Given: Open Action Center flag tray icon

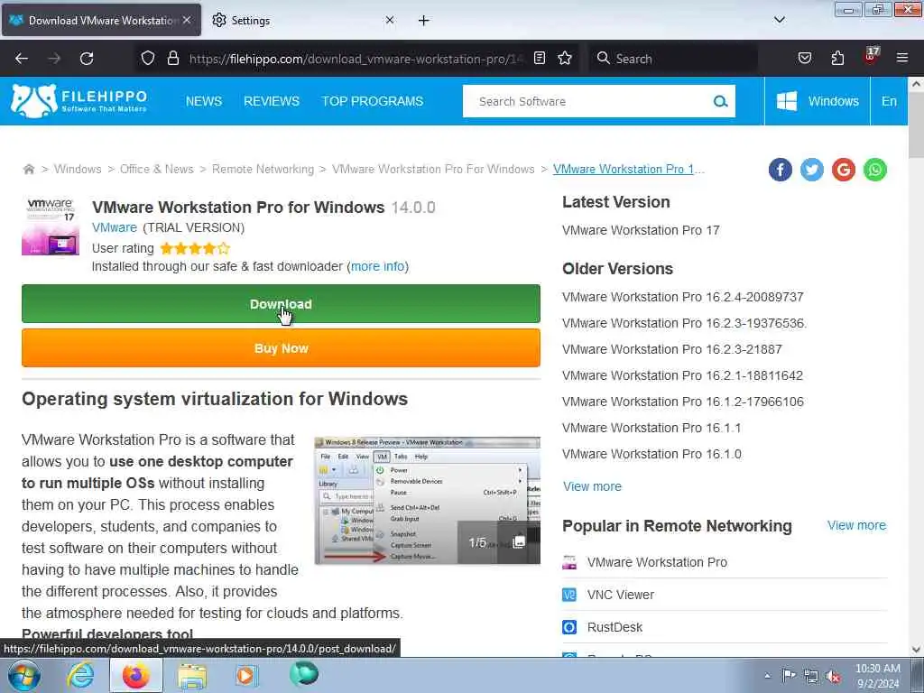Looking at the screenshot, I should (789, 675).
